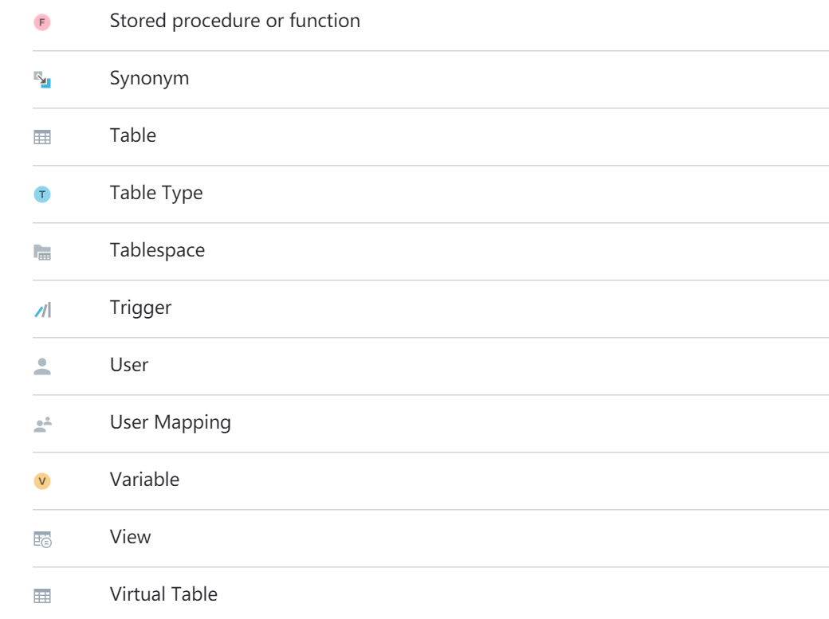This screenshot has height=619, width=829.
Task: Select the User Mapping label
Action: [171, 422]
